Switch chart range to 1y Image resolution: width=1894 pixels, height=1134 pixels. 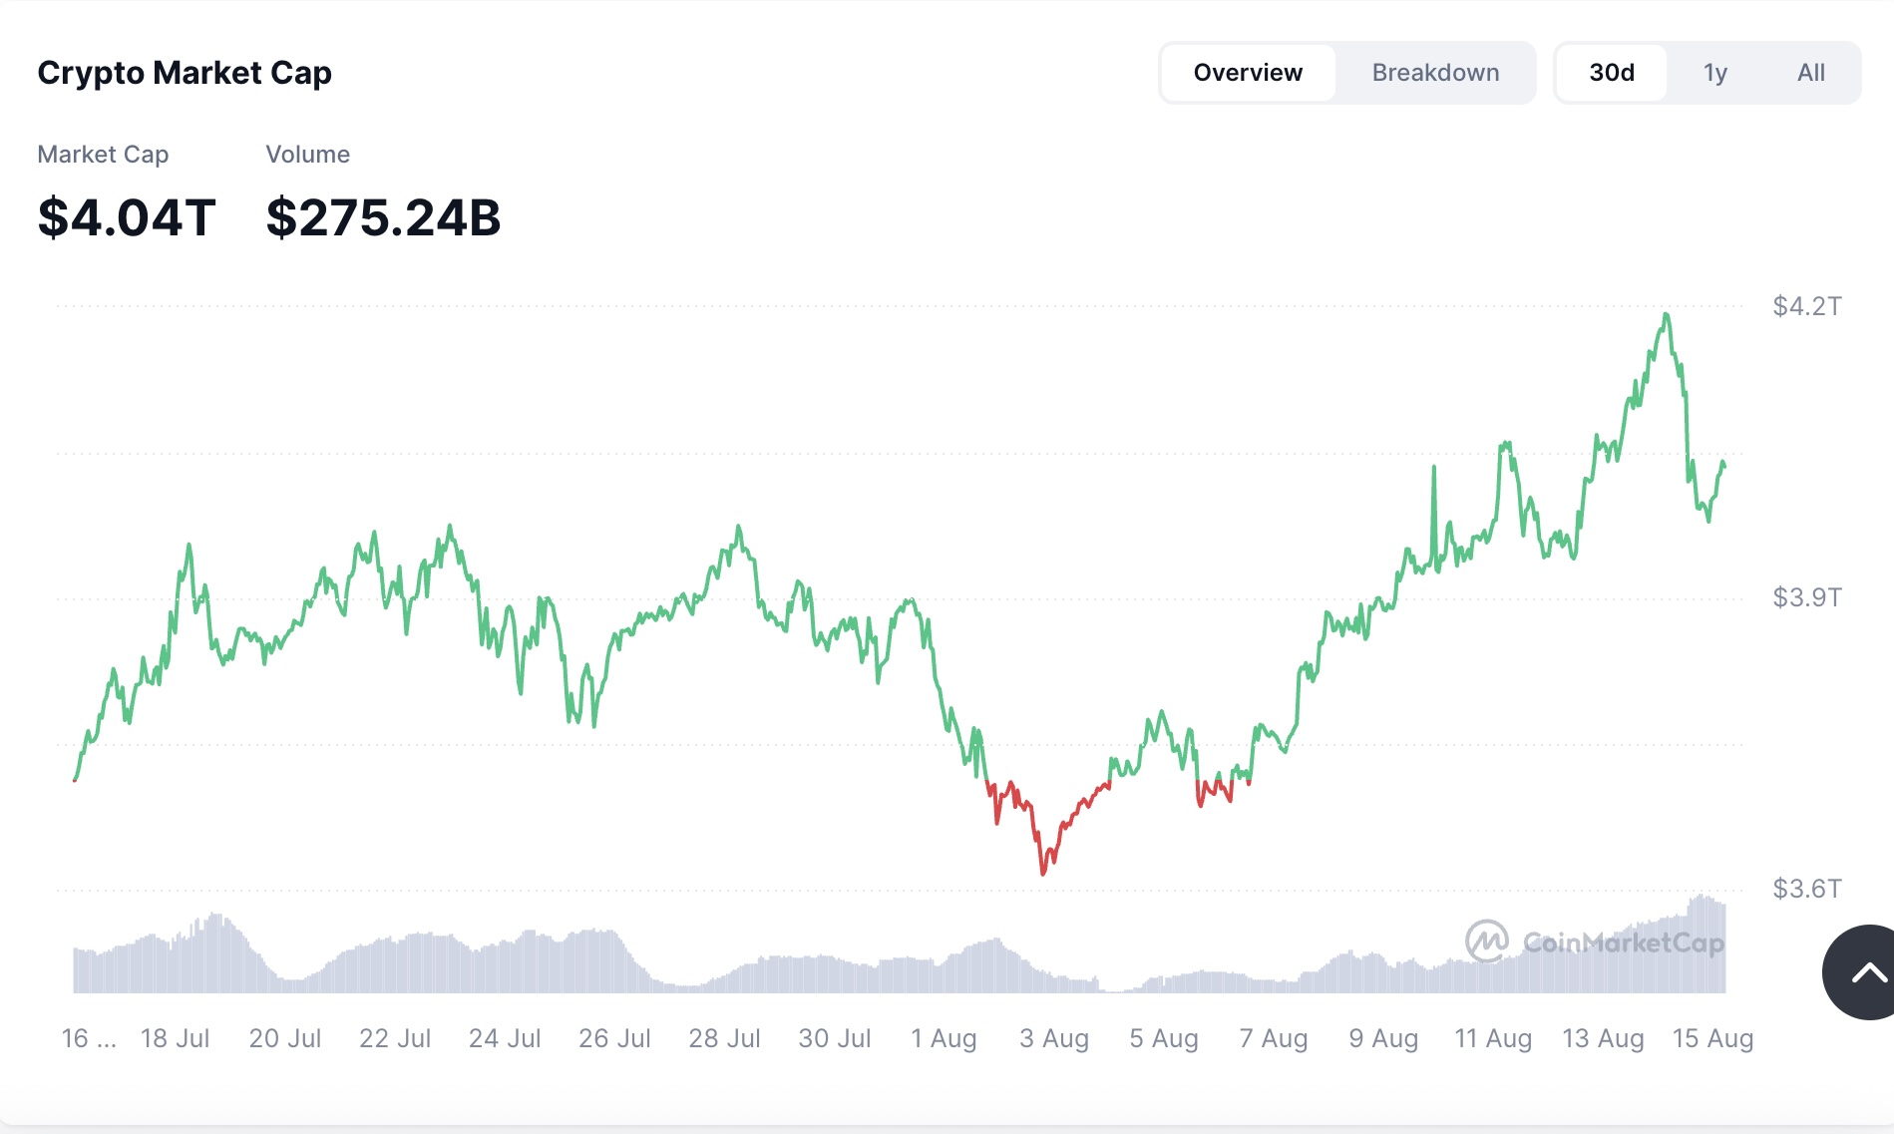click(1714, 73)
